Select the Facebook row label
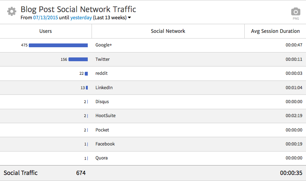Screen dimensions: 306x181 tap(105, 144)
